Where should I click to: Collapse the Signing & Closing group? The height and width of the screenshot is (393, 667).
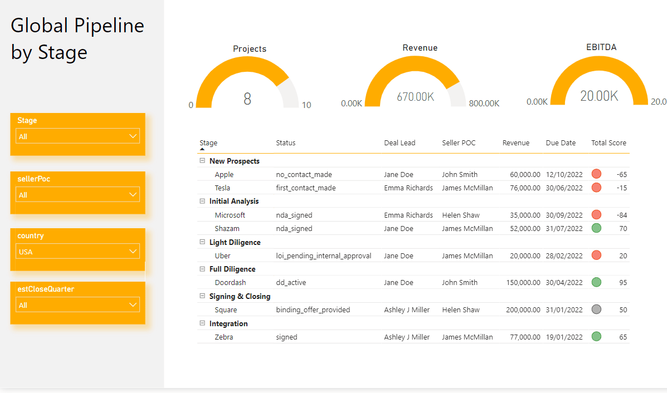tap(202, 296)
